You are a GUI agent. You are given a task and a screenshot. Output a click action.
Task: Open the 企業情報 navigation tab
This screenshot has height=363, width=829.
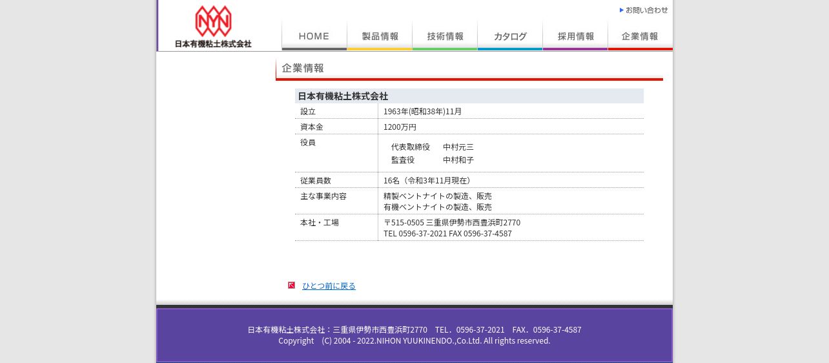click(640, 36)
